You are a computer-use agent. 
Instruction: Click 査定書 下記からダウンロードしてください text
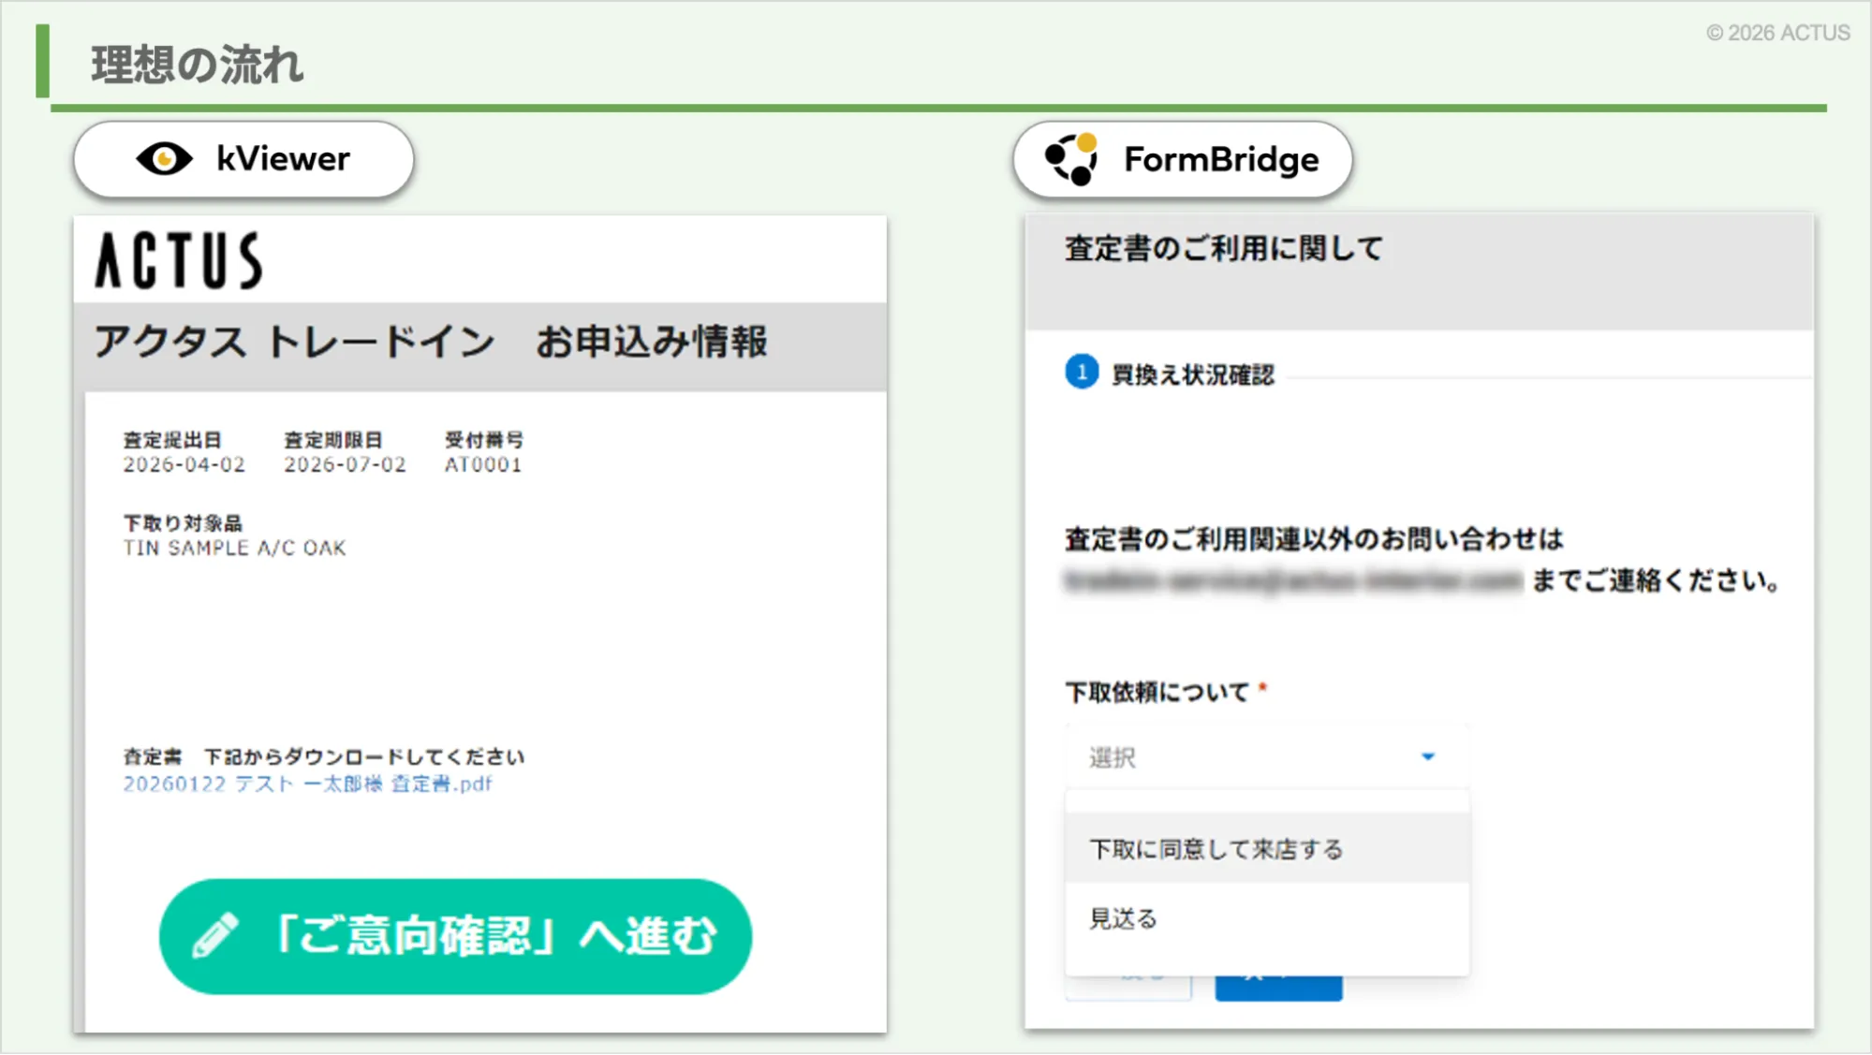(324, 756)
